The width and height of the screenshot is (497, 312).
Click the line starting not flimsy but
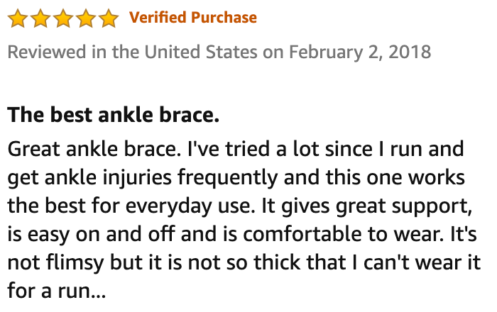(244, 262)
